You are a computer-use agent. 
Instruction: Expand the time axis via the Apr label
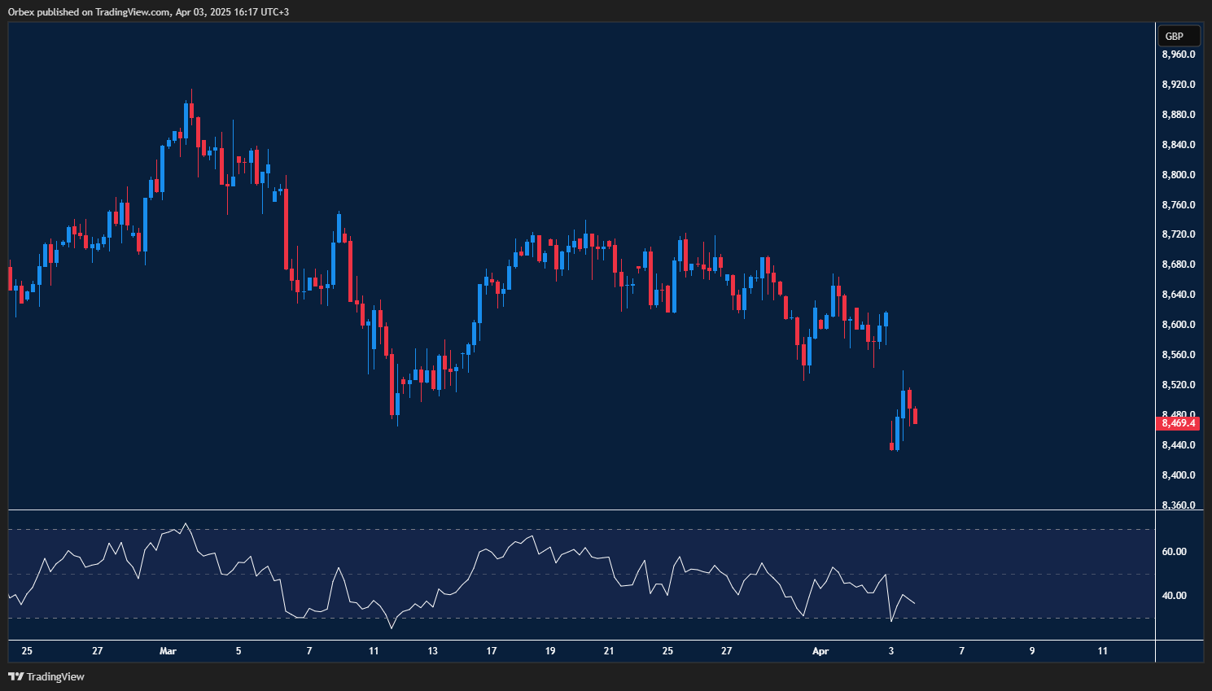pos(820,651)
